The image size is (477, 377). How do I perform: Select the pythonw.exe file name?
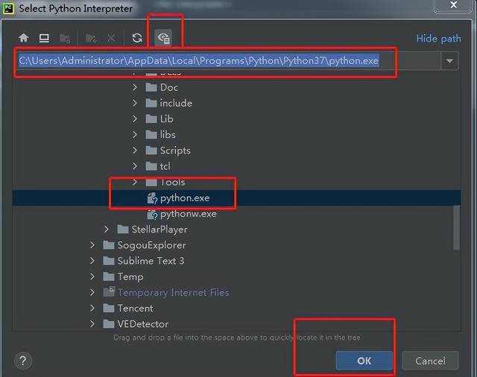pyautogui.click(x=189, y=214)
